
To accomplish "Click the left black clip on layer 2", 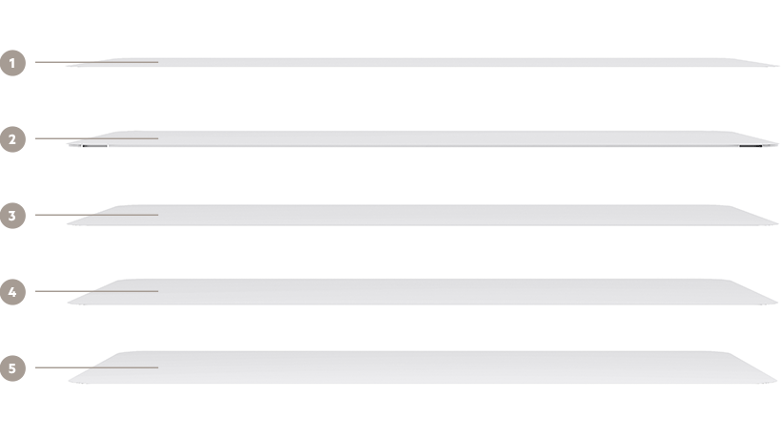I will [x=94, y=146].
